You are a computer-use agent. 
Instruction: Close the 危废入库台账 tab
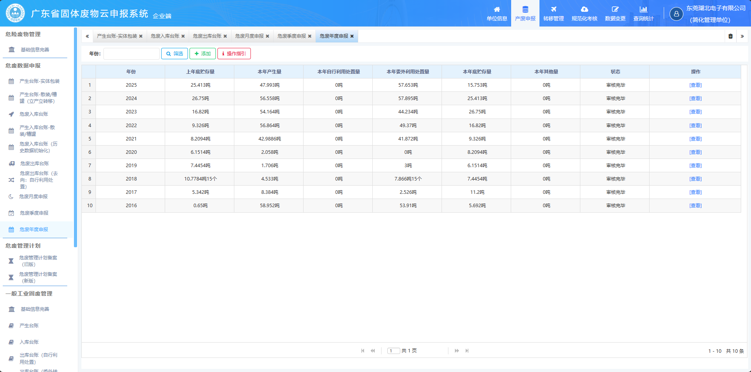click(183, 36)
